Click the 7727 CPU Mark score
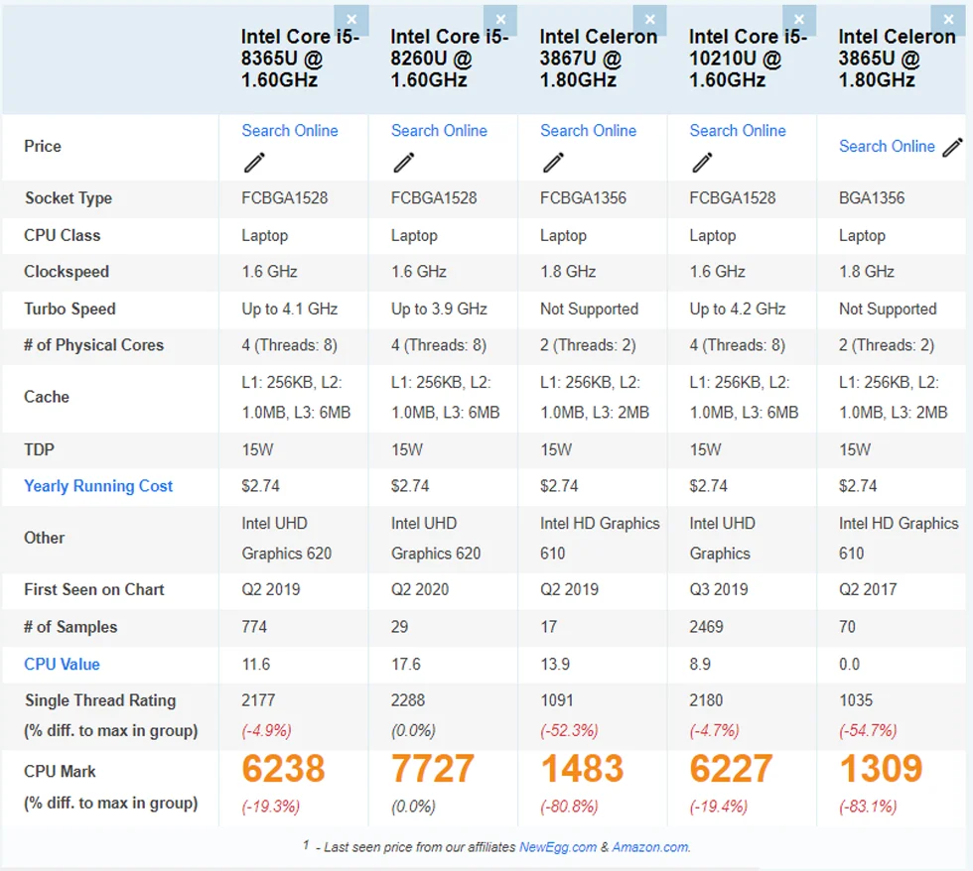The image size is (973, 871). (433, 769)
